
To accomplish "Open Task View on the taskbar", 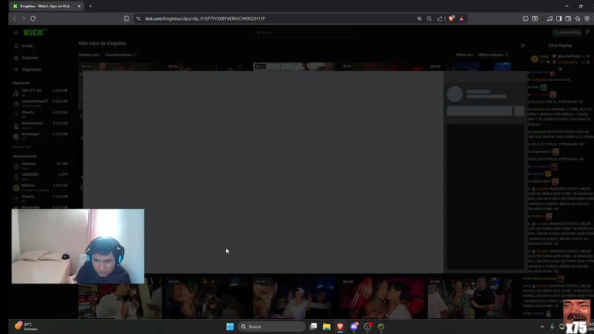I will [313, 327].
